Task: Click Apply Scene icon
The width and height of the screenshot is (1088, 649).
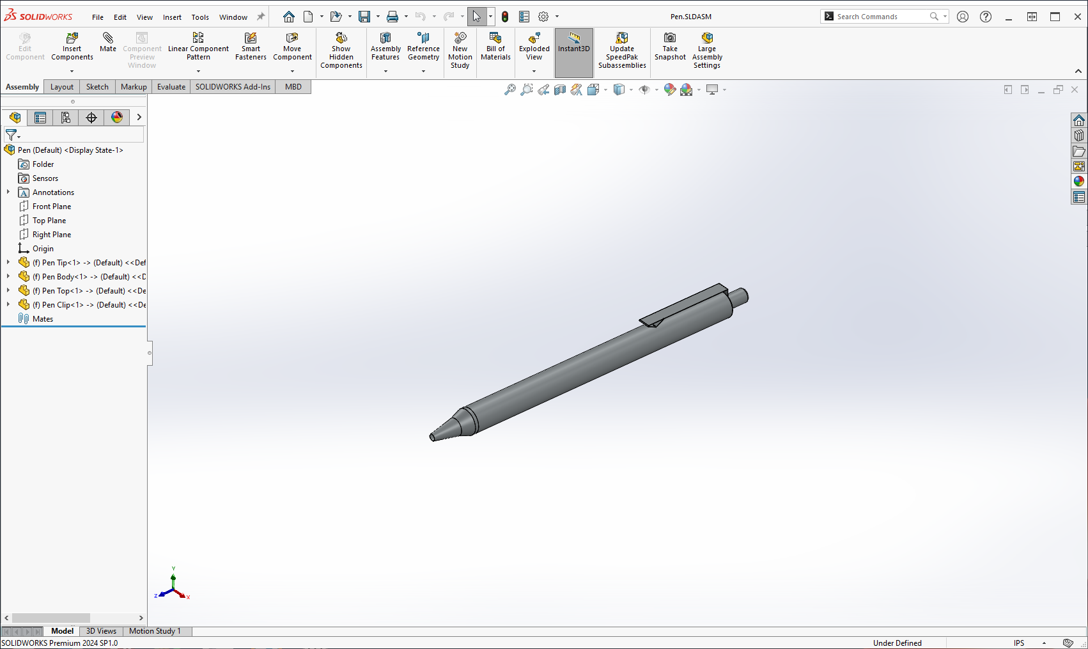Action: click(687, 90)
